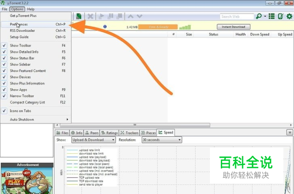Open the Ratings tab
294x194 pixels.
pos(109,133)
